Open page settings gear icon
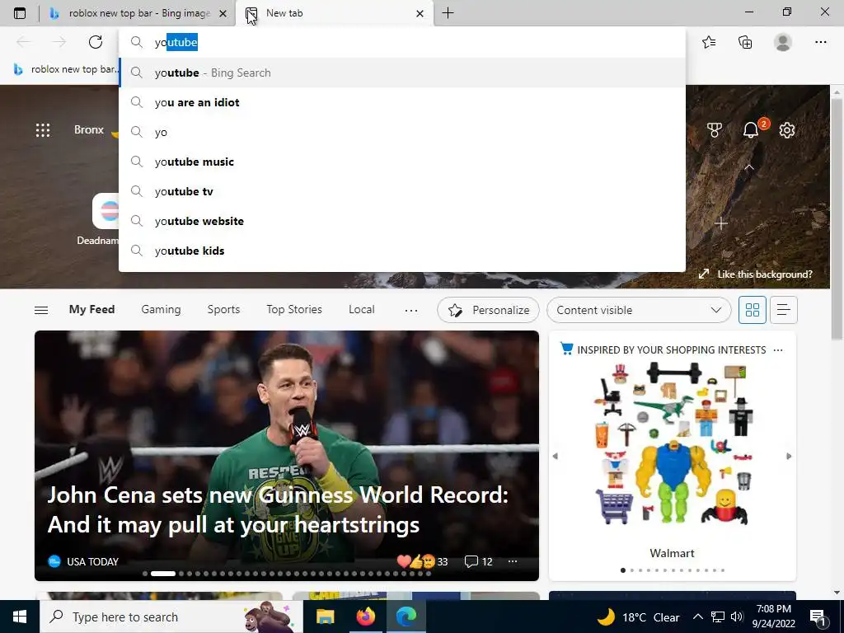Screen dimensions: 844x633 [787, 129]
